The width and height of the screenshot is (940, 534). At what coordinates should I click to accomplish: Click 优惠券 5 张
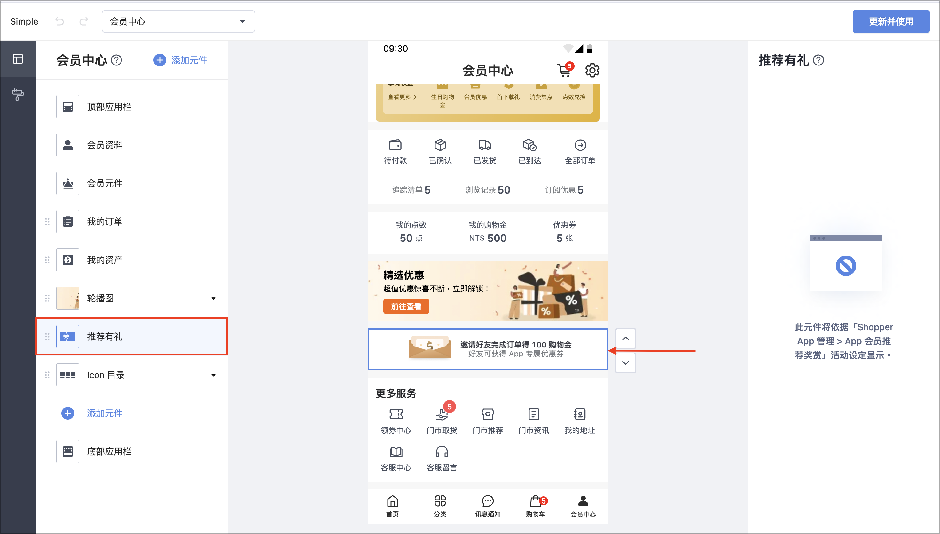click(x=565, y=232)
